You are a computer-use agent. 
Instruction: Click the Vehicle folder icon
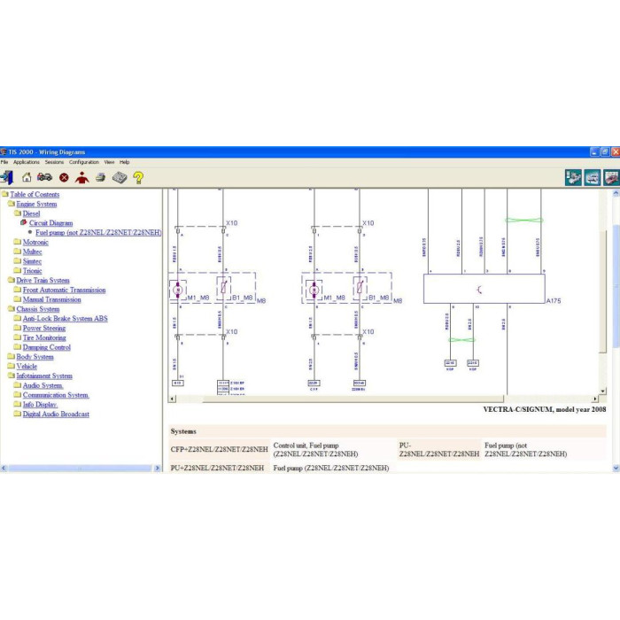[x=11, y=366]
